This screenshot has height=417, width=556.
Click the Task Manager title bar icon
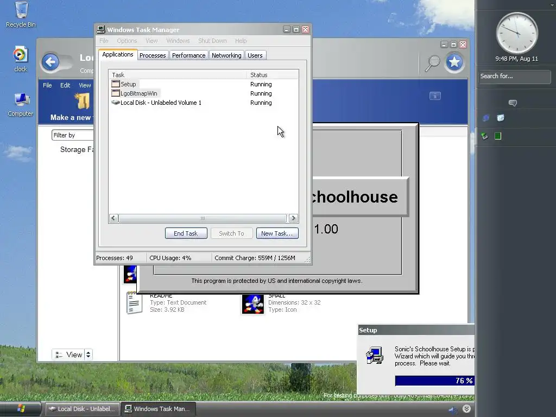click(101, 29)
